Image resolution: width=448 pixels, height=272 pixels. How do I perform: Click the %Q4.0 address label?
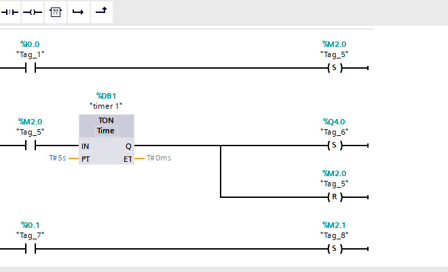tap(334, 122)
